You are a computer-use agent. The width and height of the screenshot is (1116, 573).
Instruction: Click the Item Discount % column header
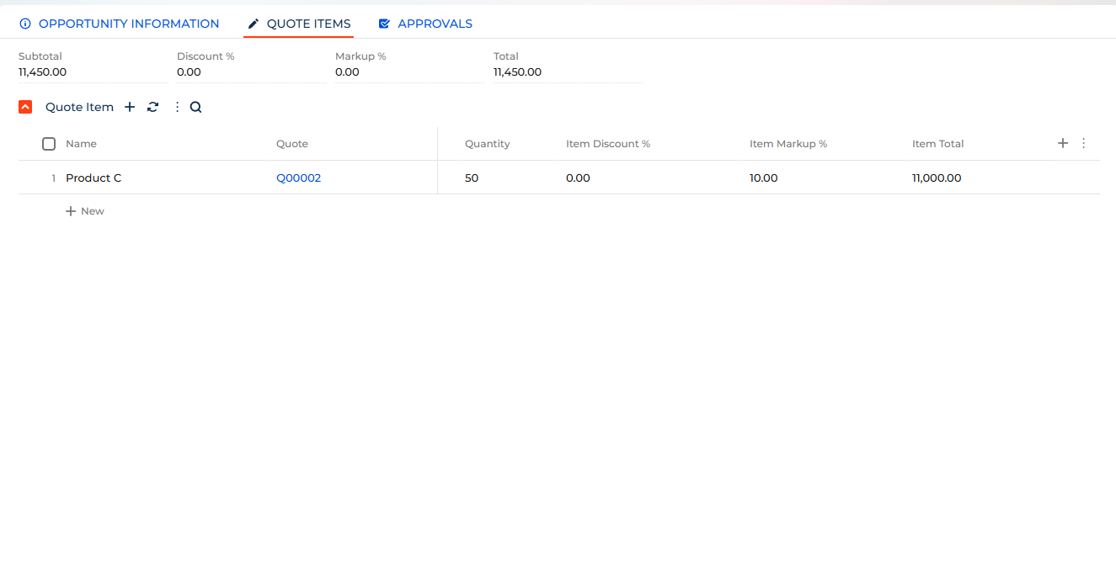click(x=608, y=144)
